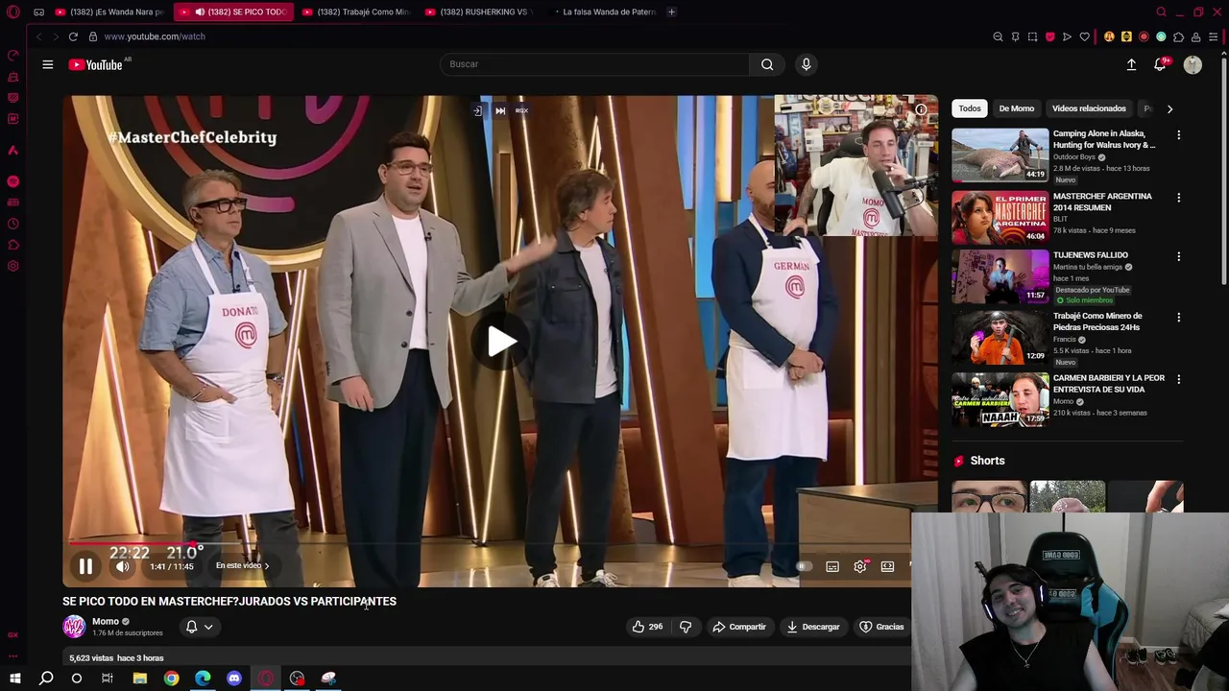1229x691 pixels.
Task: Start voice search with microphone icon
Action: [x=806, y=64]
